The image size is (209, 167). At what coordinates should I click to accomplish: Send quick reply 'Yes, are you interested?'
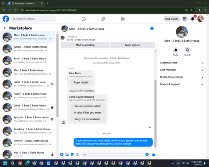[x=87, y=106]
